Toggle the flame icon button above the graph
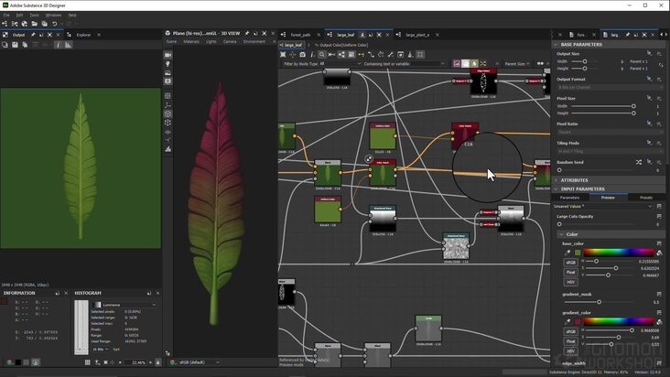Viewport: 670px width, 377px height. pos(474,64)
